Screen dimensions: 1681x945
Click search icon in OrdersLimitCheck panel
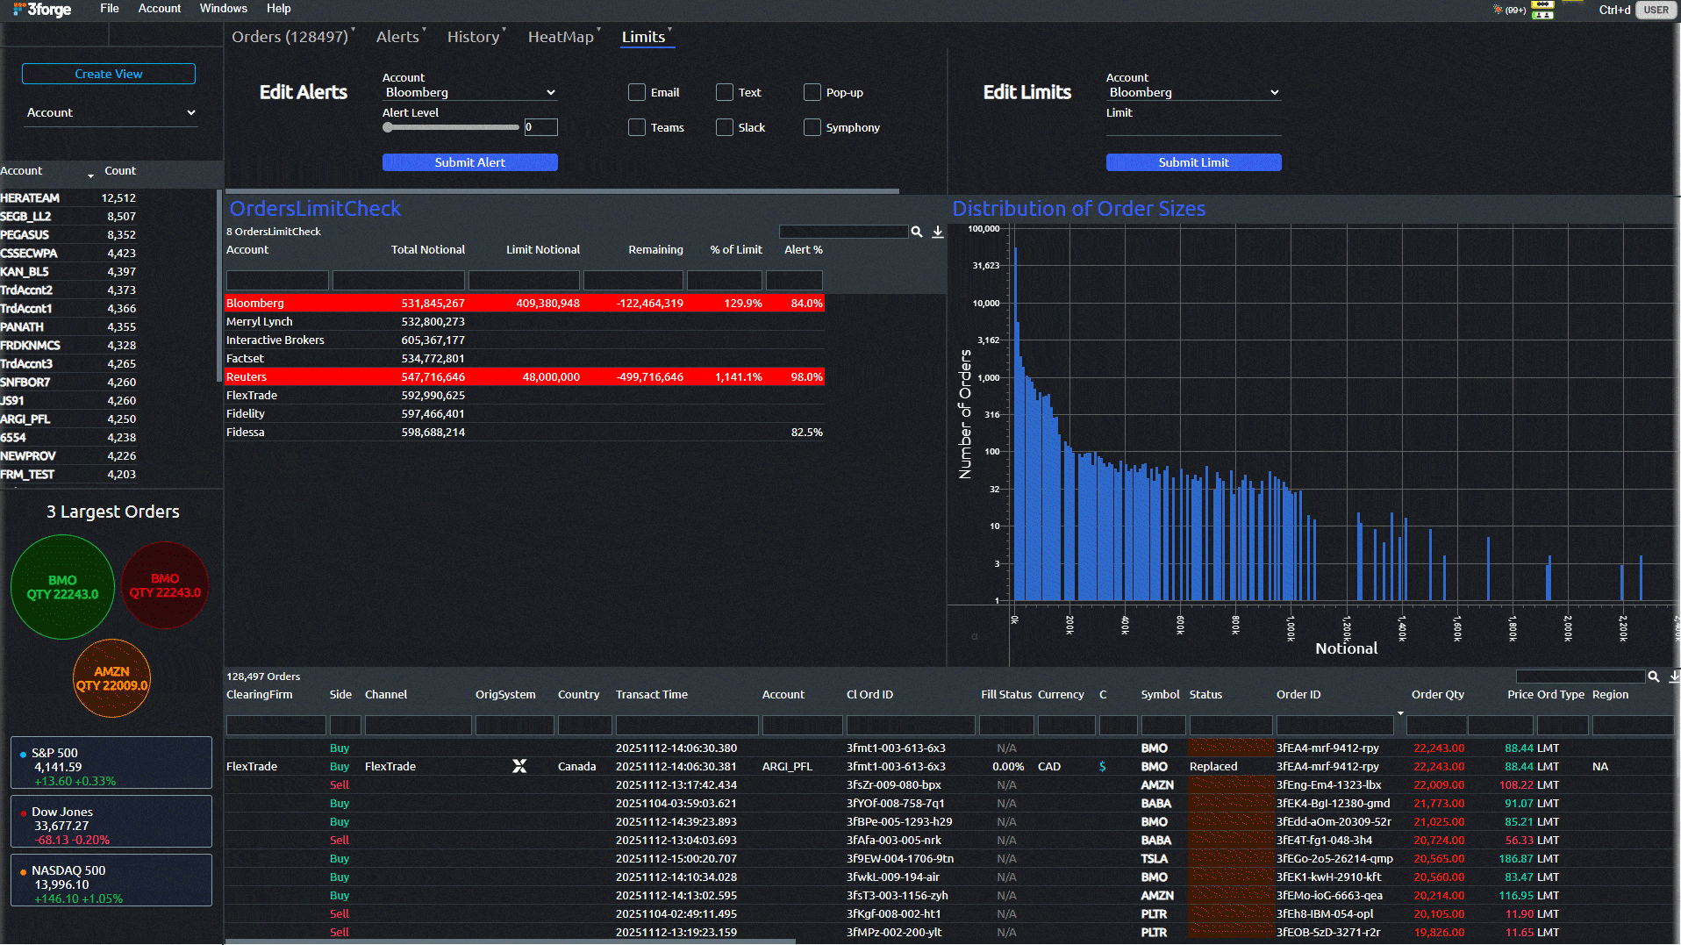[917, 232]
